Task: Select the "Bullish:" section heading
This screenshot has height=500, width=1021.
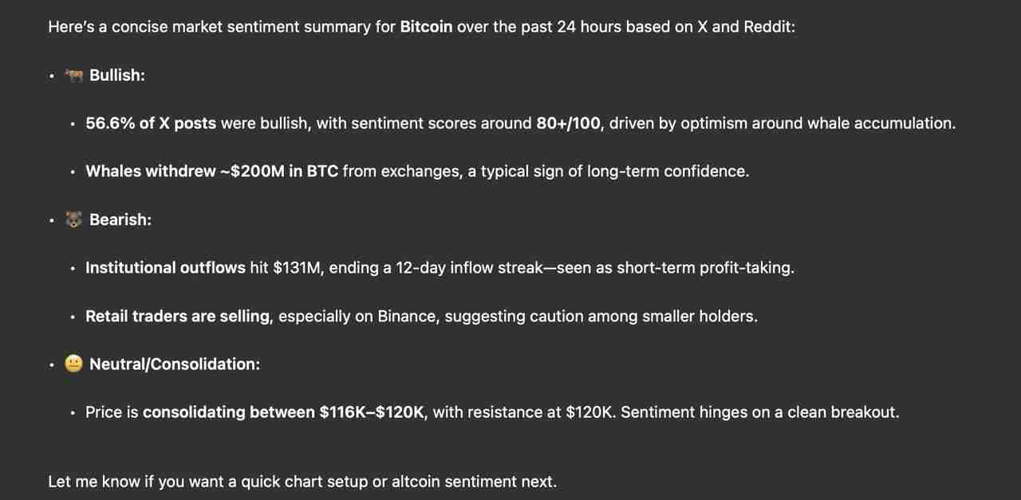Action: [x=117, y=76]
